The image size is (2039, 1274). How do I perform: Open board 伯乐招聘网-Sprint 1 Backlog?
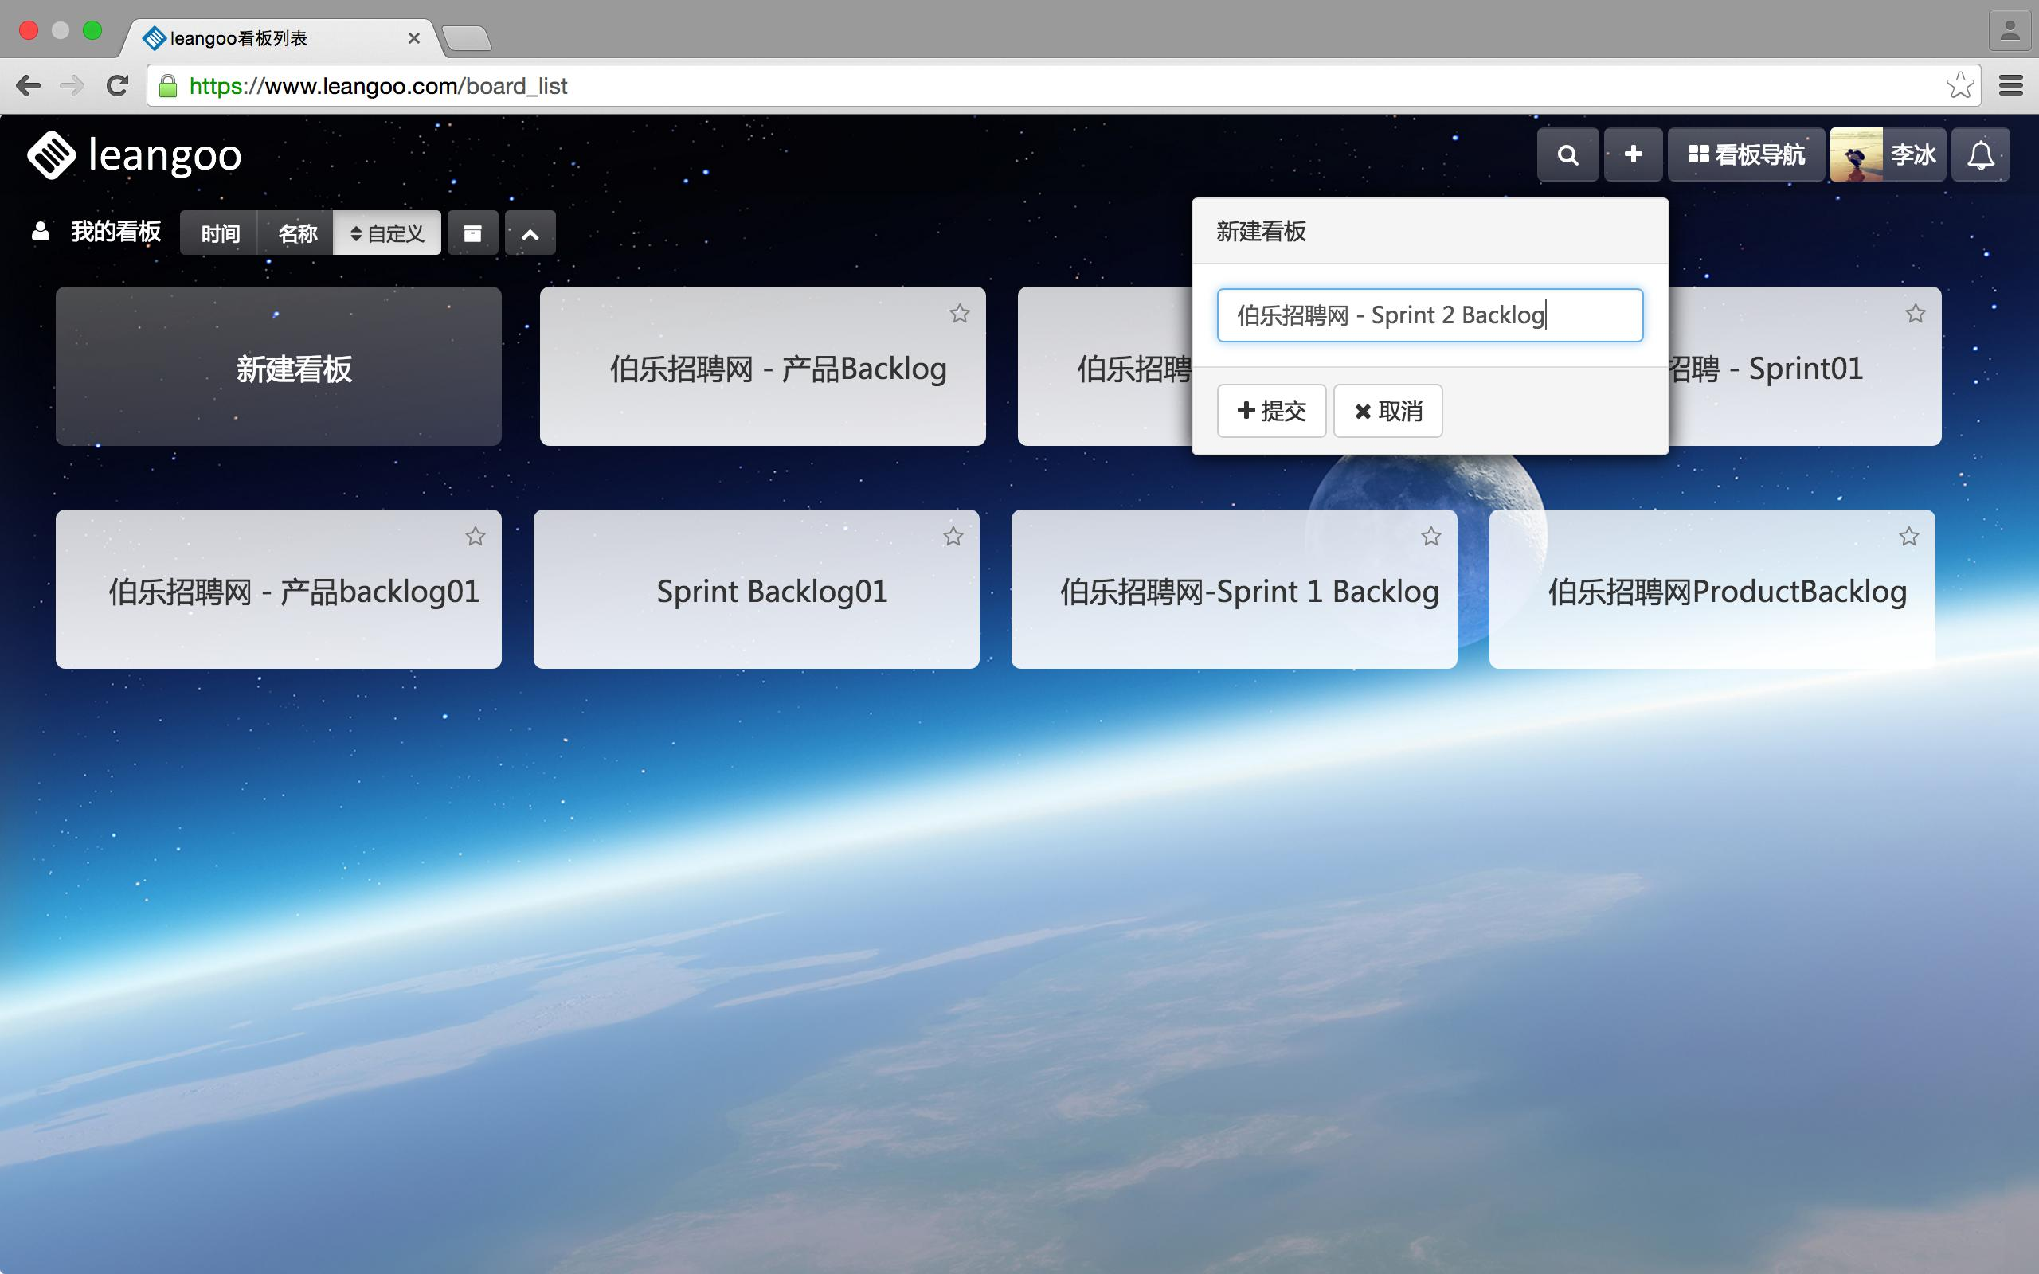(x=1235, y=590)
